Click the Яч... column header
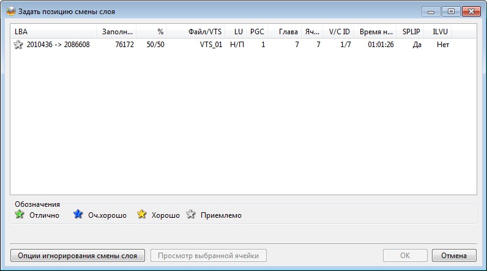The height and width of the screenshot is (271, 487). tap(312, 32)
